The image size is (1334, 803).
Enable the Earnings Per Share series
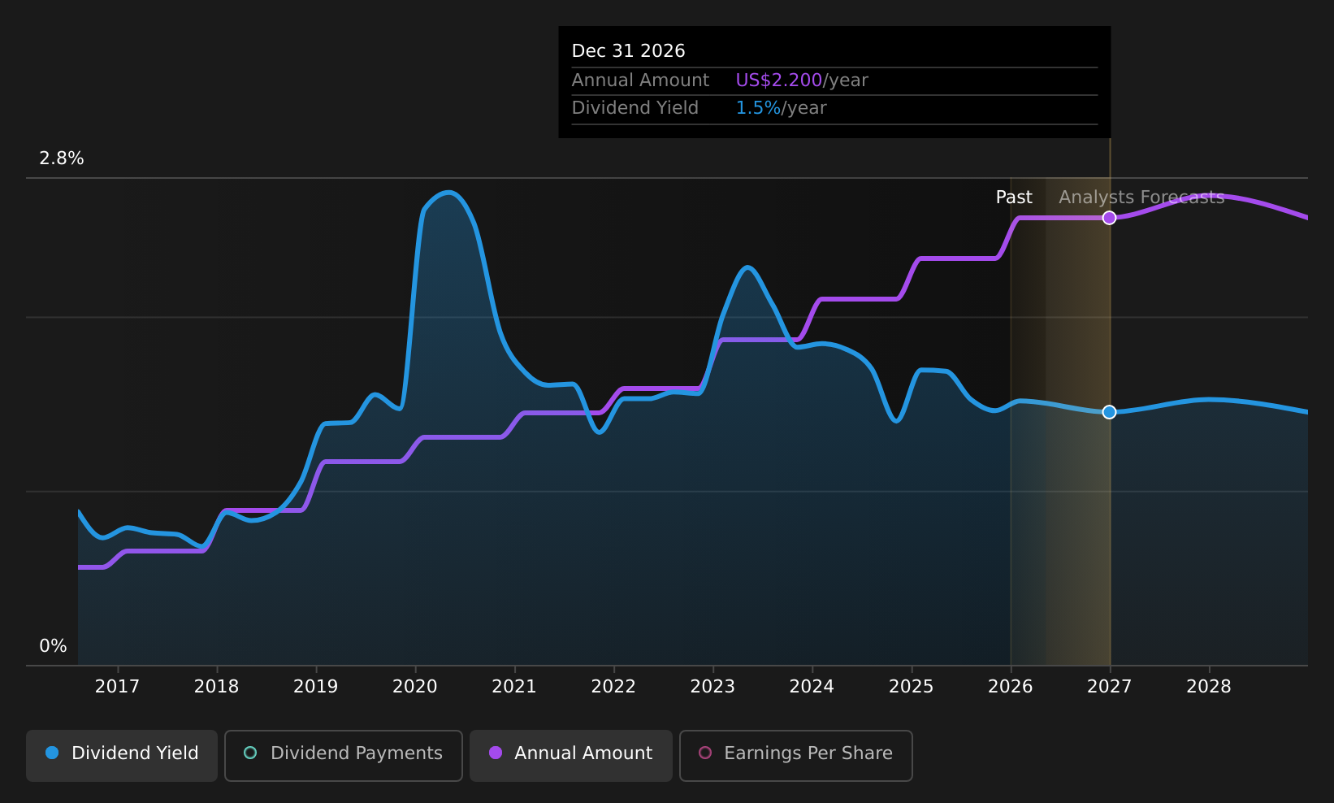coord(796,755)
